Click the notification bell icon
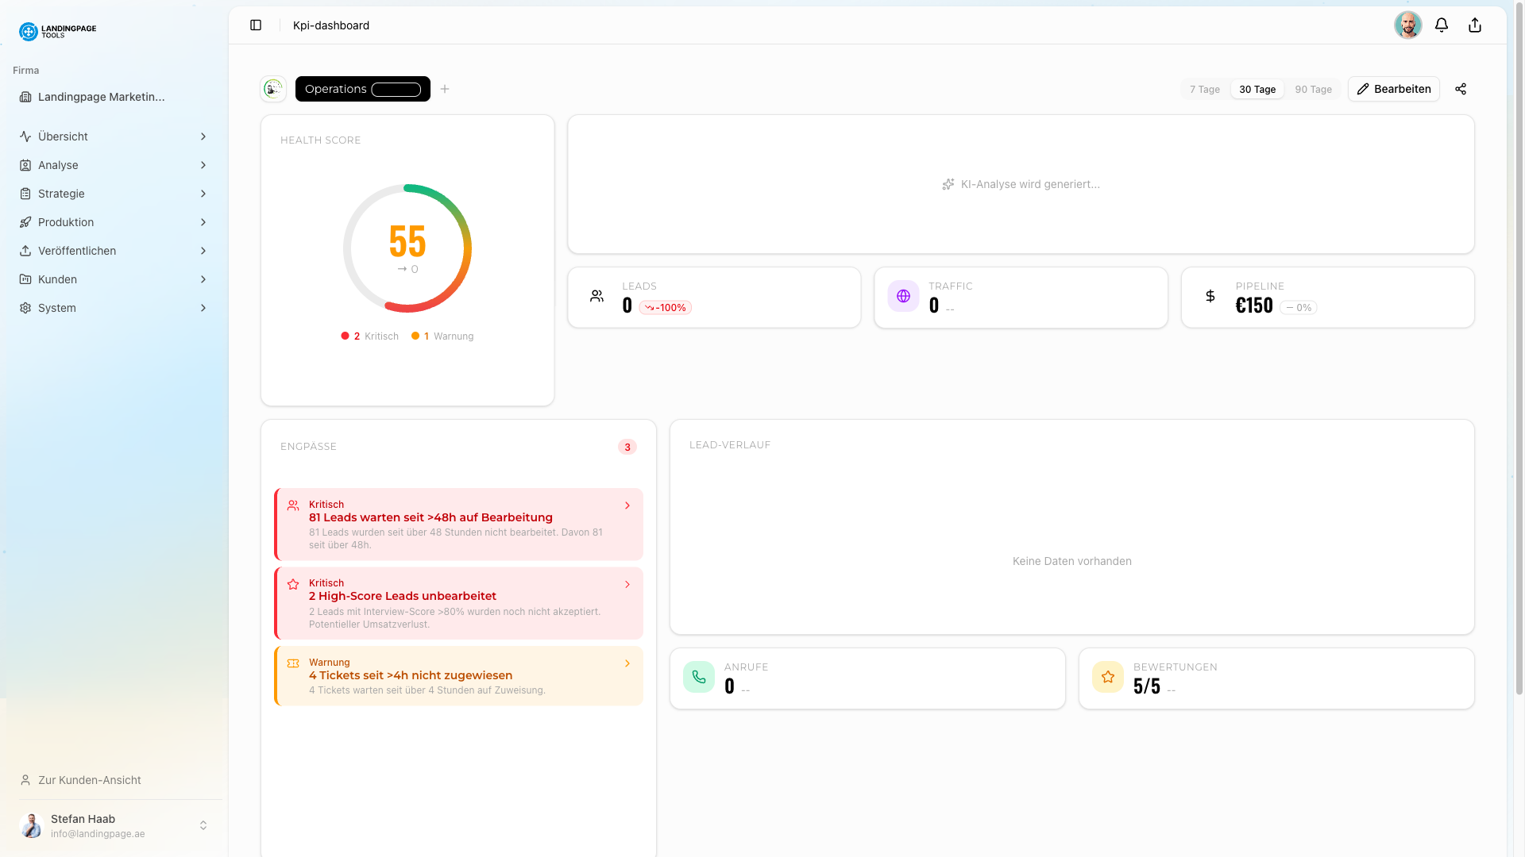This screenshot has height=857, width=1525. pos(1442,25)
